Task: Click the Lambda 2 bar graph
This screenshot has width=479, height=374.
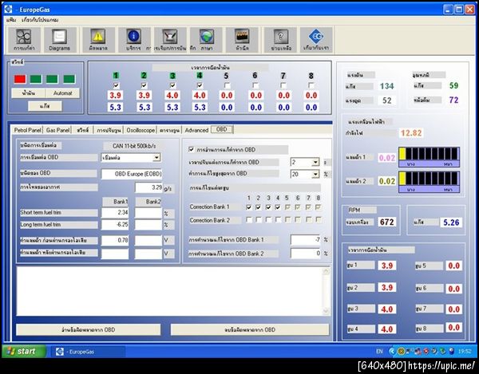Action: tap(429, 182)
